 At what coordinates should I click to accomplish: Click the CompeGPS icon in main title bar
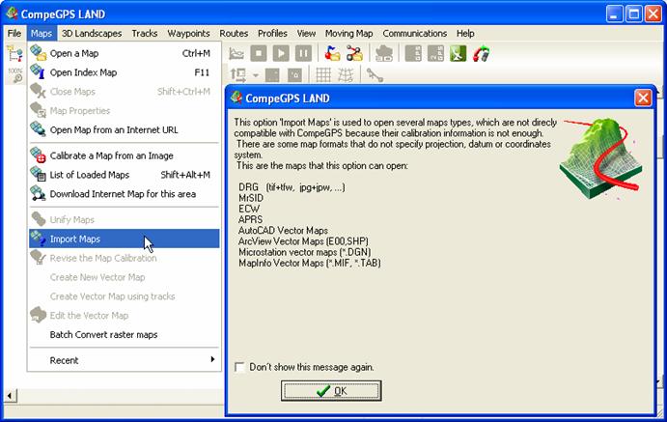pos(12,14)
